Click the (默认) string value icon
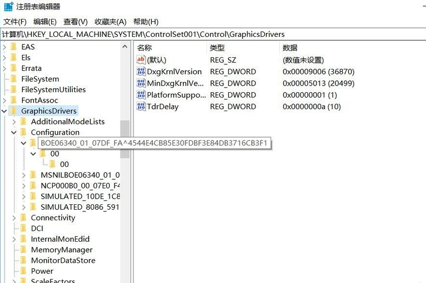 click(141, 60)
